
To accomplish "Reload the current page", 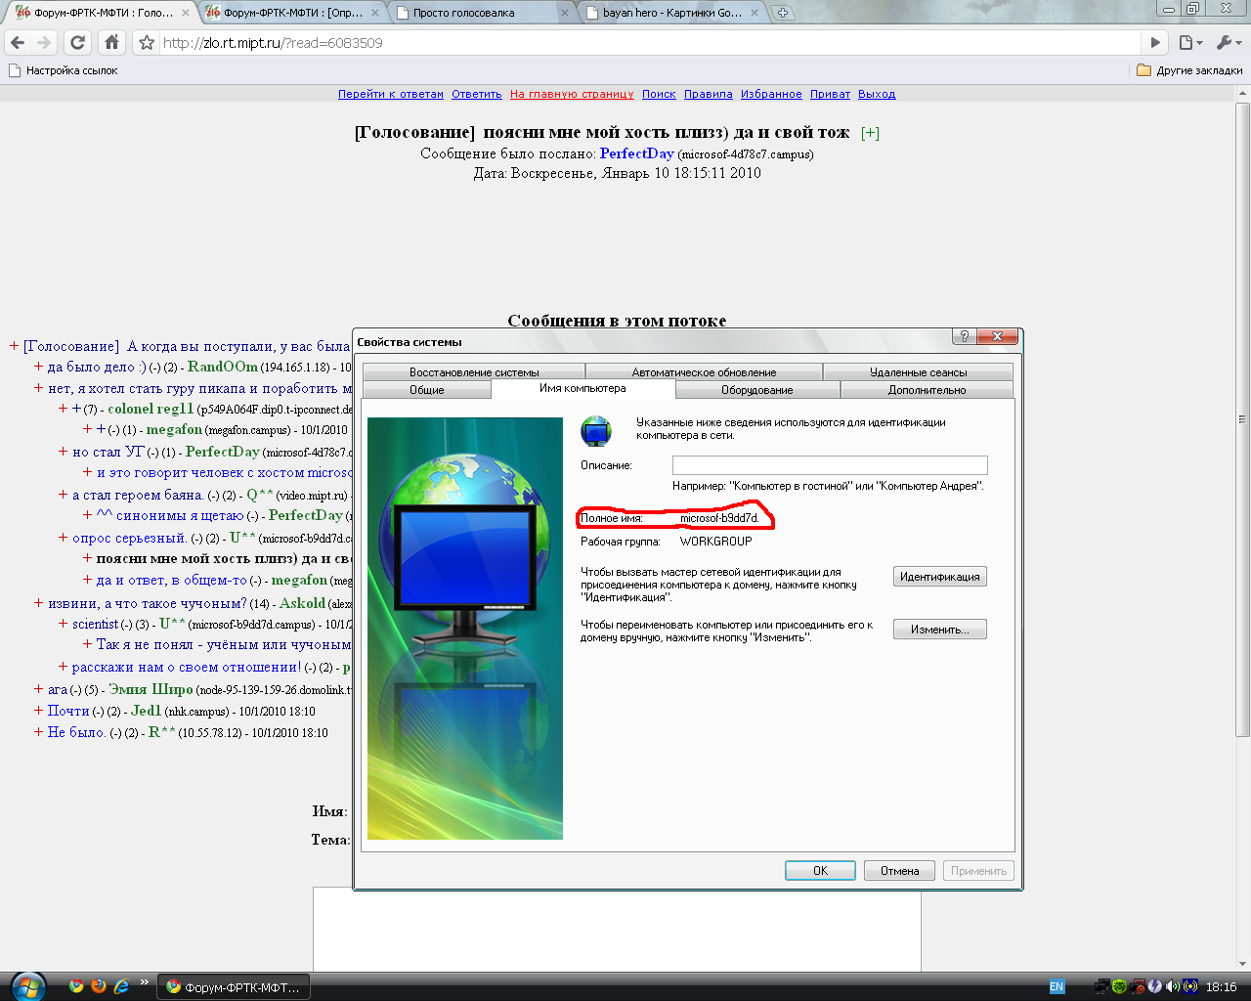I will pos(78,43).
